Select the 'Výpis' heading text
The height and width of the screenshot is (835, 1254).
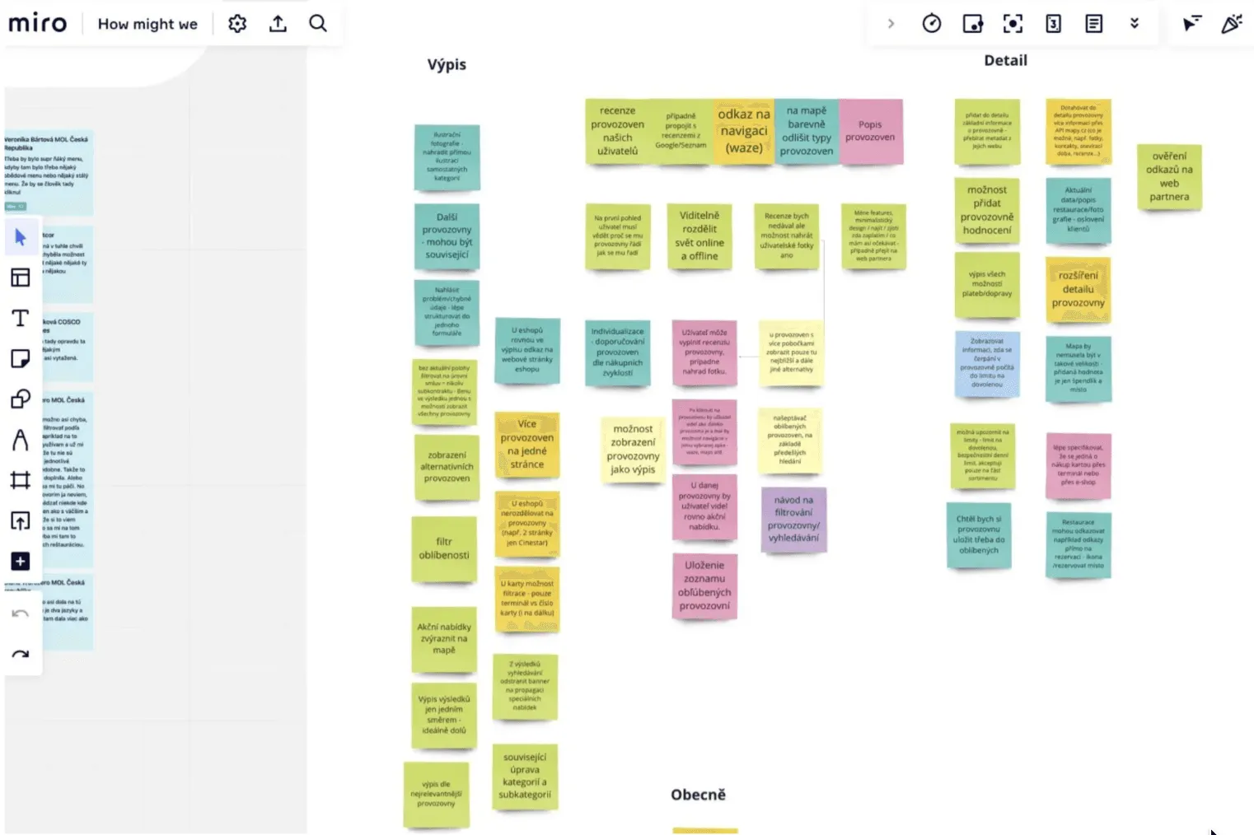[447, 64]
